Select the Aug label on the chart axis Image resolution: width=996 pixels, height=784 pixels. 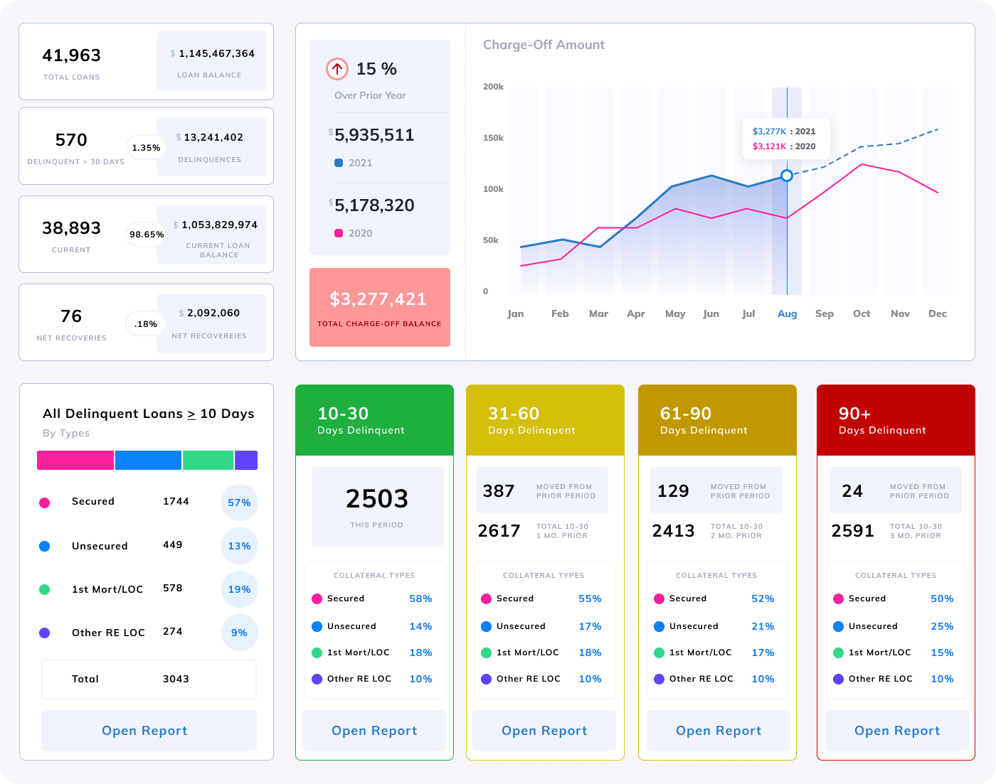pyautogui.click(x=787, y=313)
